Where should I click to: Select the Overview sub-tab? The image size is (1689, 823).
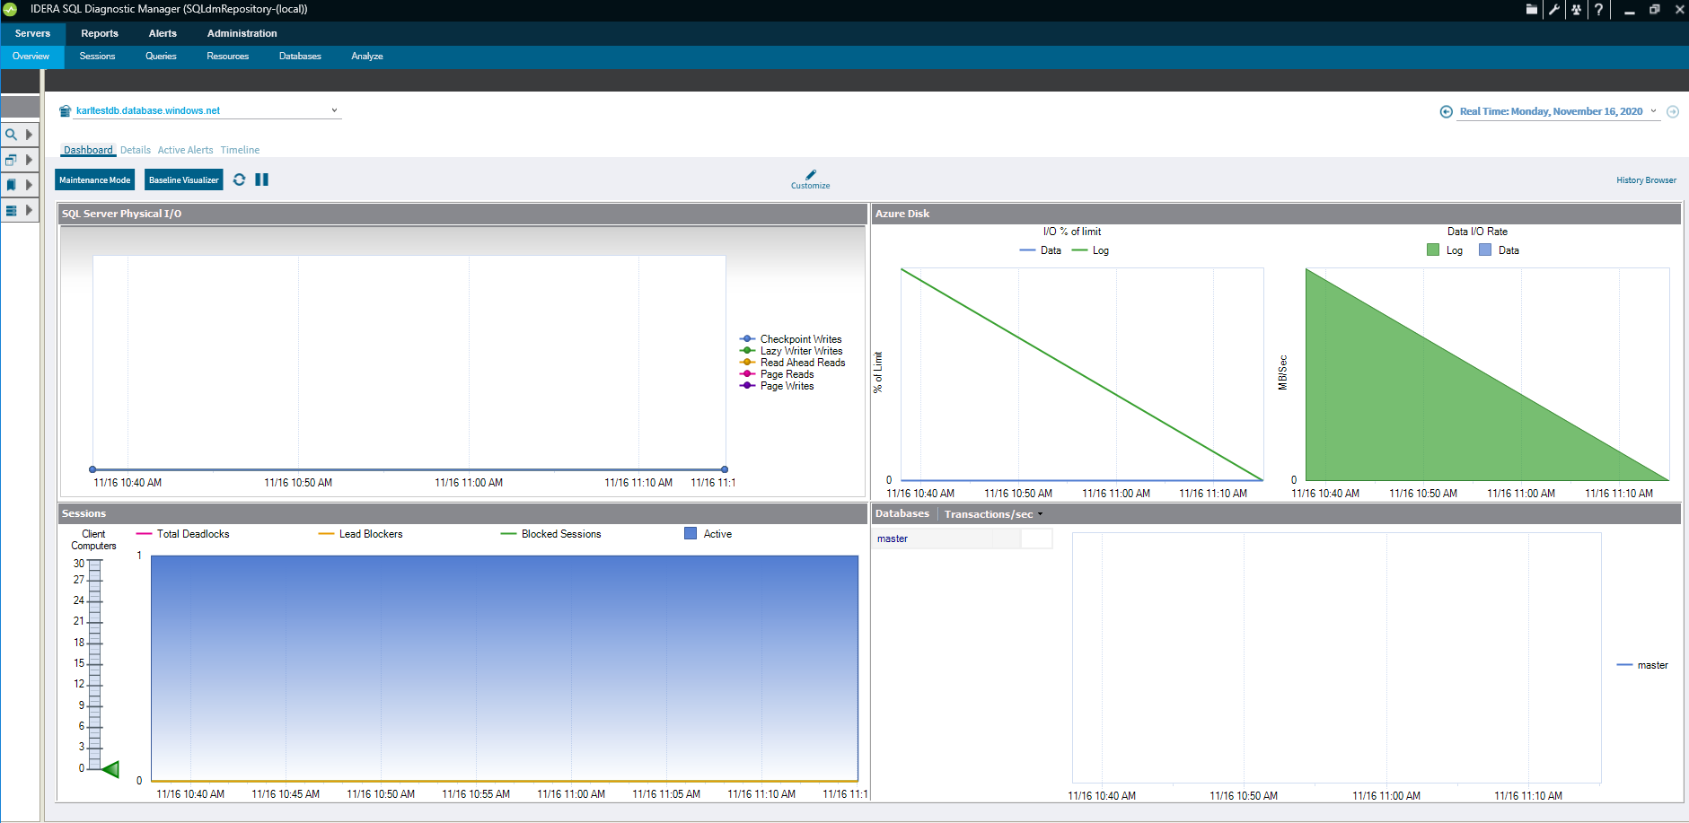coord(31,57)
